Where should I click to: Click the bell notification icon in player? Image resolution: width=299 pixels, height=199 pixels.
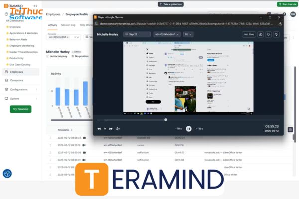pyautogui.click(x=268, y=35)
